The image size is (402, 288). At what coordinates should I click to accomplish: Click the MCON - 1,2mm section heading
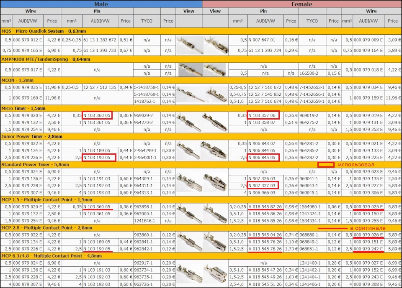click(x=18, y=80)
